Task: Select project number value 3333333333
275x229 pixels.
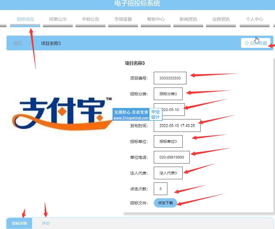Action: pyautogui.click(x=170, y=78)
